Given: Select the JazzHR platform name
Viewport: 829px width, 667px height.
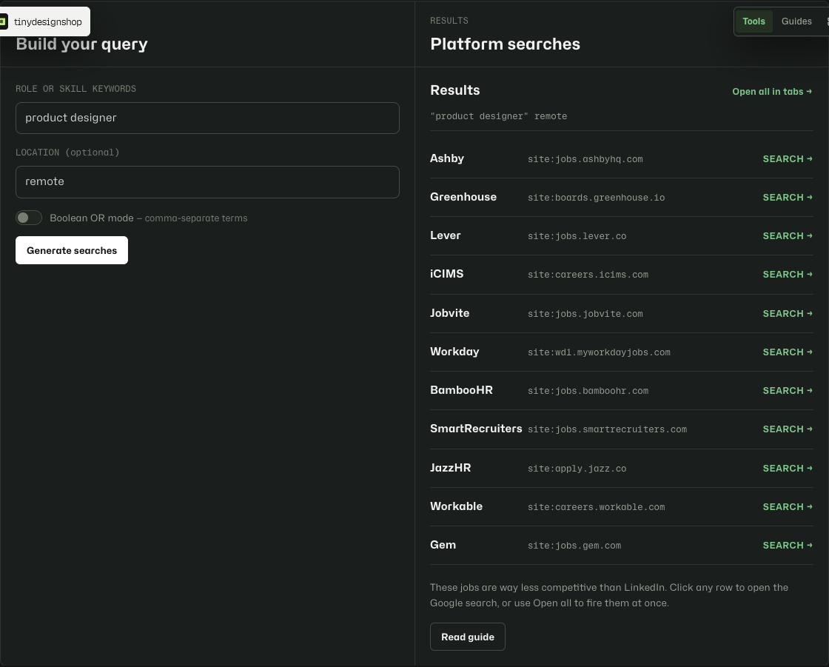Looking at the screenshot, I should (x=451, y=468).
